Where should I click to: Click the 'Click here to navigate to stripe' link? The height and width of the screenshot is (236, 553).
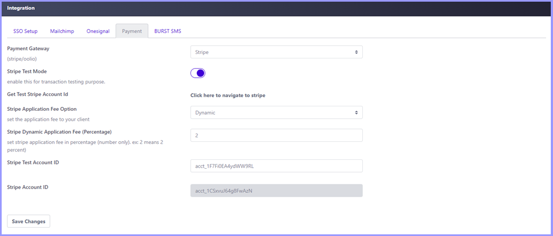coord(228,95)
